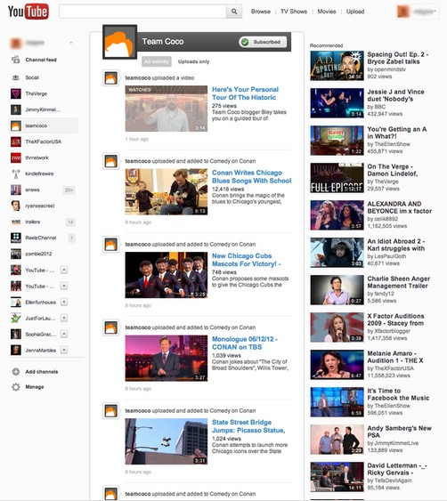This screenshot has height=501, width=447.
Task: Open 'Jessie J and Vince duet' recommended title
Action: pyautogui.click(x=396, y=95)
